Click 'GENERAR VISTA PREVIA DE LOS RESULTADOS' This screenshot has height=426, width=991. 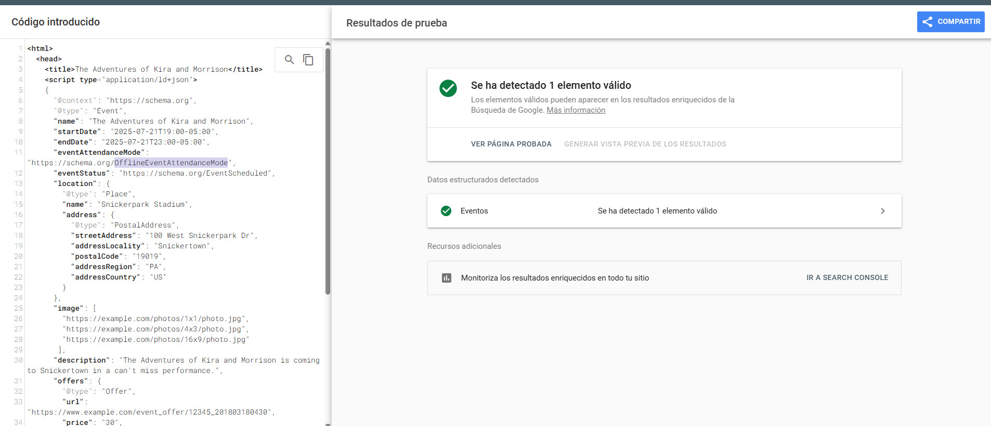[645, 144]
